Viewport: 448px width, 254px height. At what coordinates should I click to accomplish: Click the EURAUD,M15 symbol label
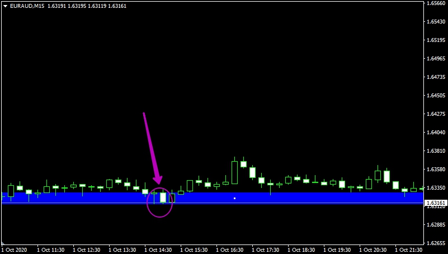click(27, 6)
